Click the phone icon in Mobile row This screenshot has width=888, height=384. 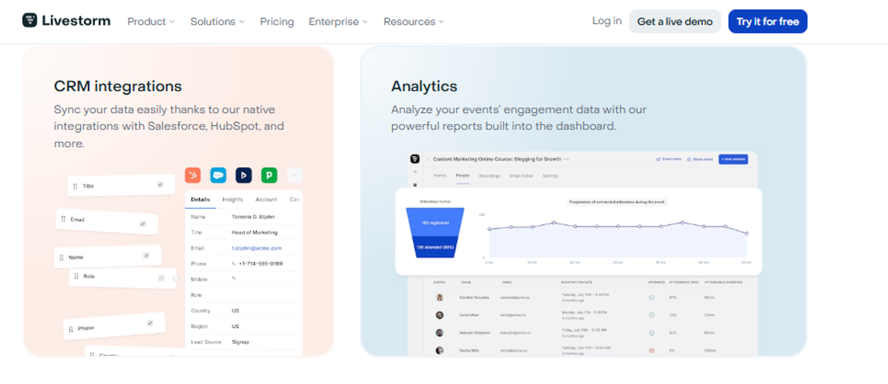pyautogui.click(x=234, y=278)
